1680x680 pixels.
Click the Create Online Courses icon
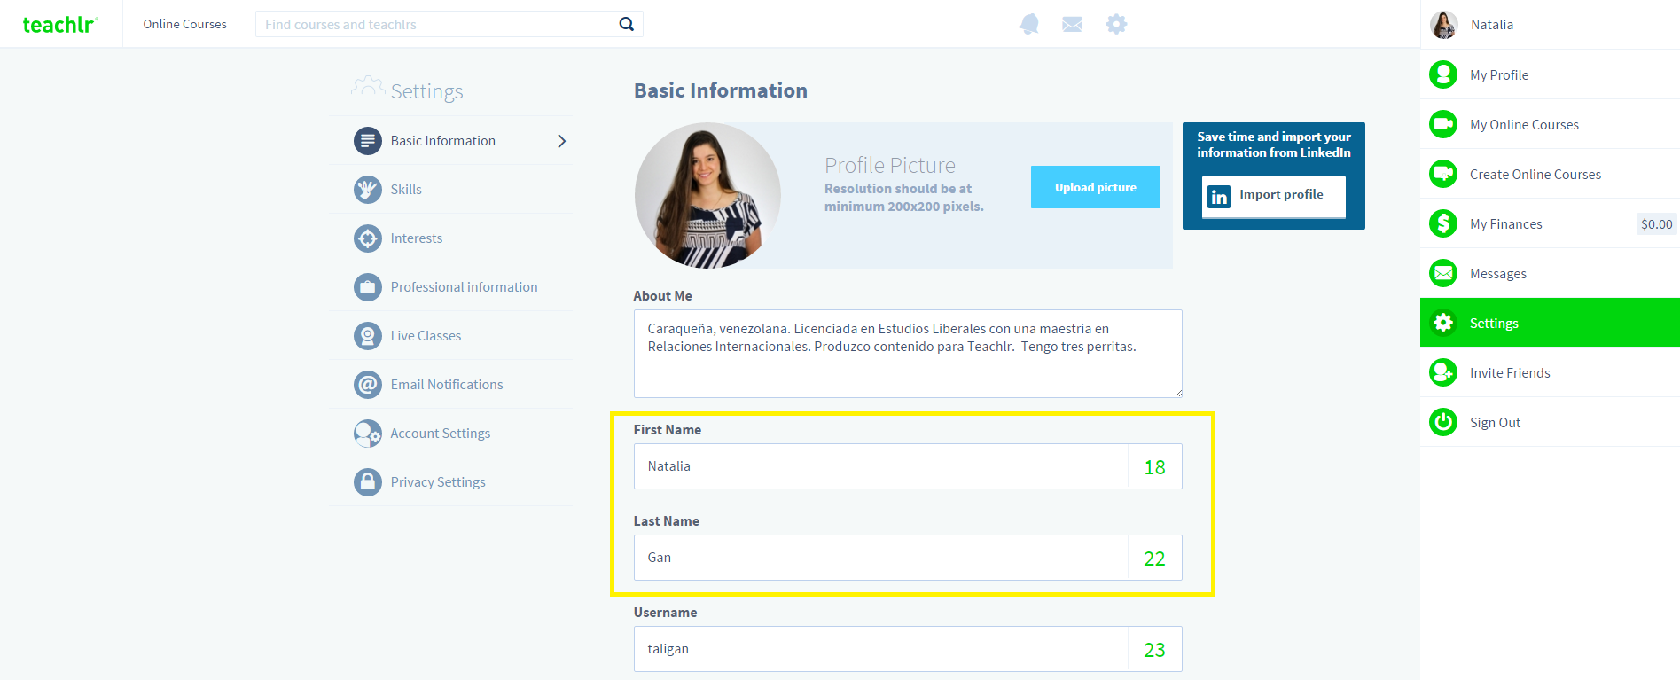(x=1442, y=174)
